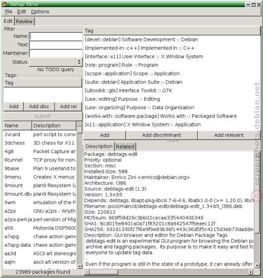The height and width of the screenshot is (278, 263).
Task: Select the 9mount-dbg package row
Action: coord(40,194)
